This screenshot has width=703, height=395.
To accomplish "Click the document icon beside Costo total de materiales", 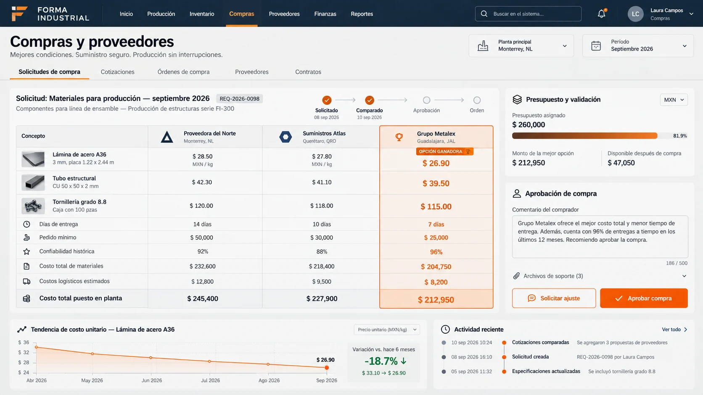I will click(26, 266).
